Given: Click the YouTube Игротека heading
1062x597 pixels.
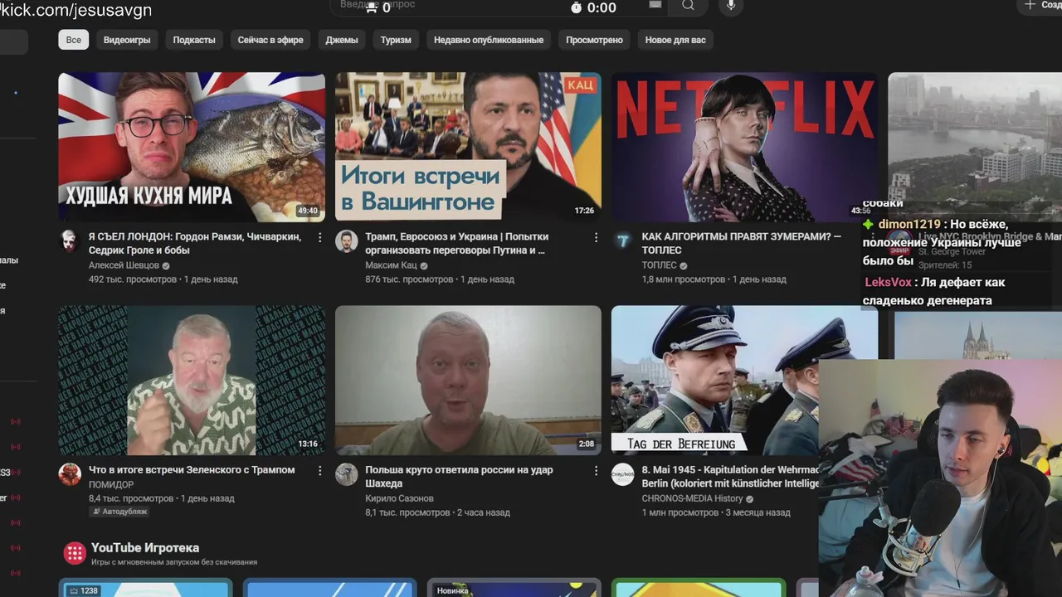Looking at the screenshot, I should coord(145,548).
